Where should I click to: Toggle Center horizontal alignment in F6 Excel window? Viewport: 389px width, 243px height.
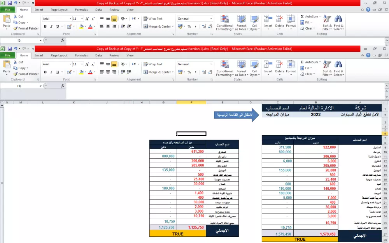coord(108,72)
